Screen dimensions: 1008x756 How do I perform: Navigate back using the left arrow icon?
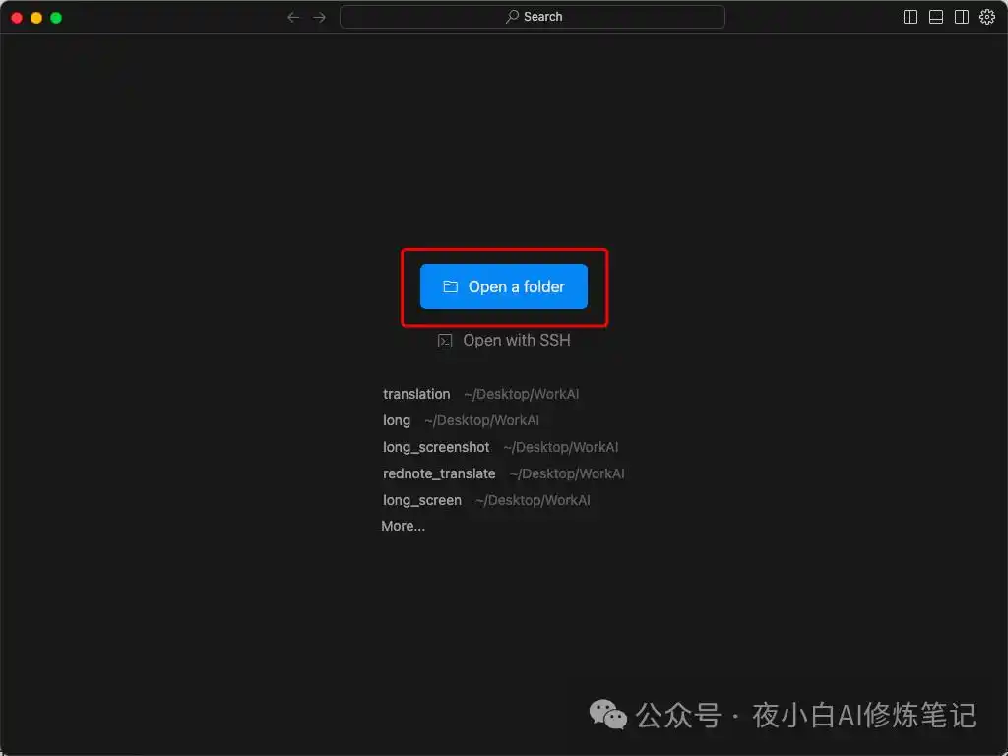point(291,16)
